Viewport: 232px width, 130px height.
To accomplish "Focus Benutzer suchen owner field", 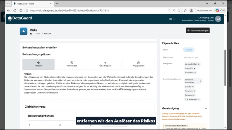I will (x=191, y=57).
